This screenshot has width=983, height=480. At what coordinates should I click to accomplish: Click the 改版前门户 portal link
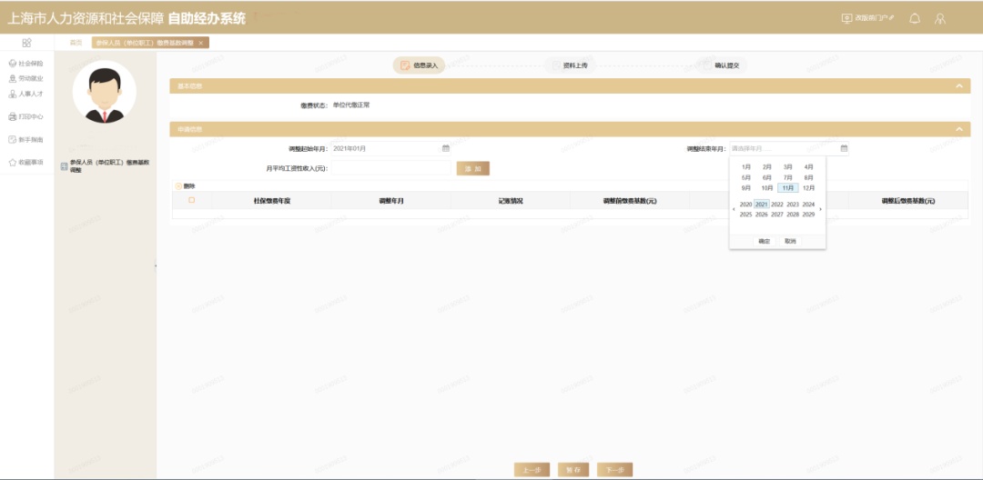(x=867, y=18)
